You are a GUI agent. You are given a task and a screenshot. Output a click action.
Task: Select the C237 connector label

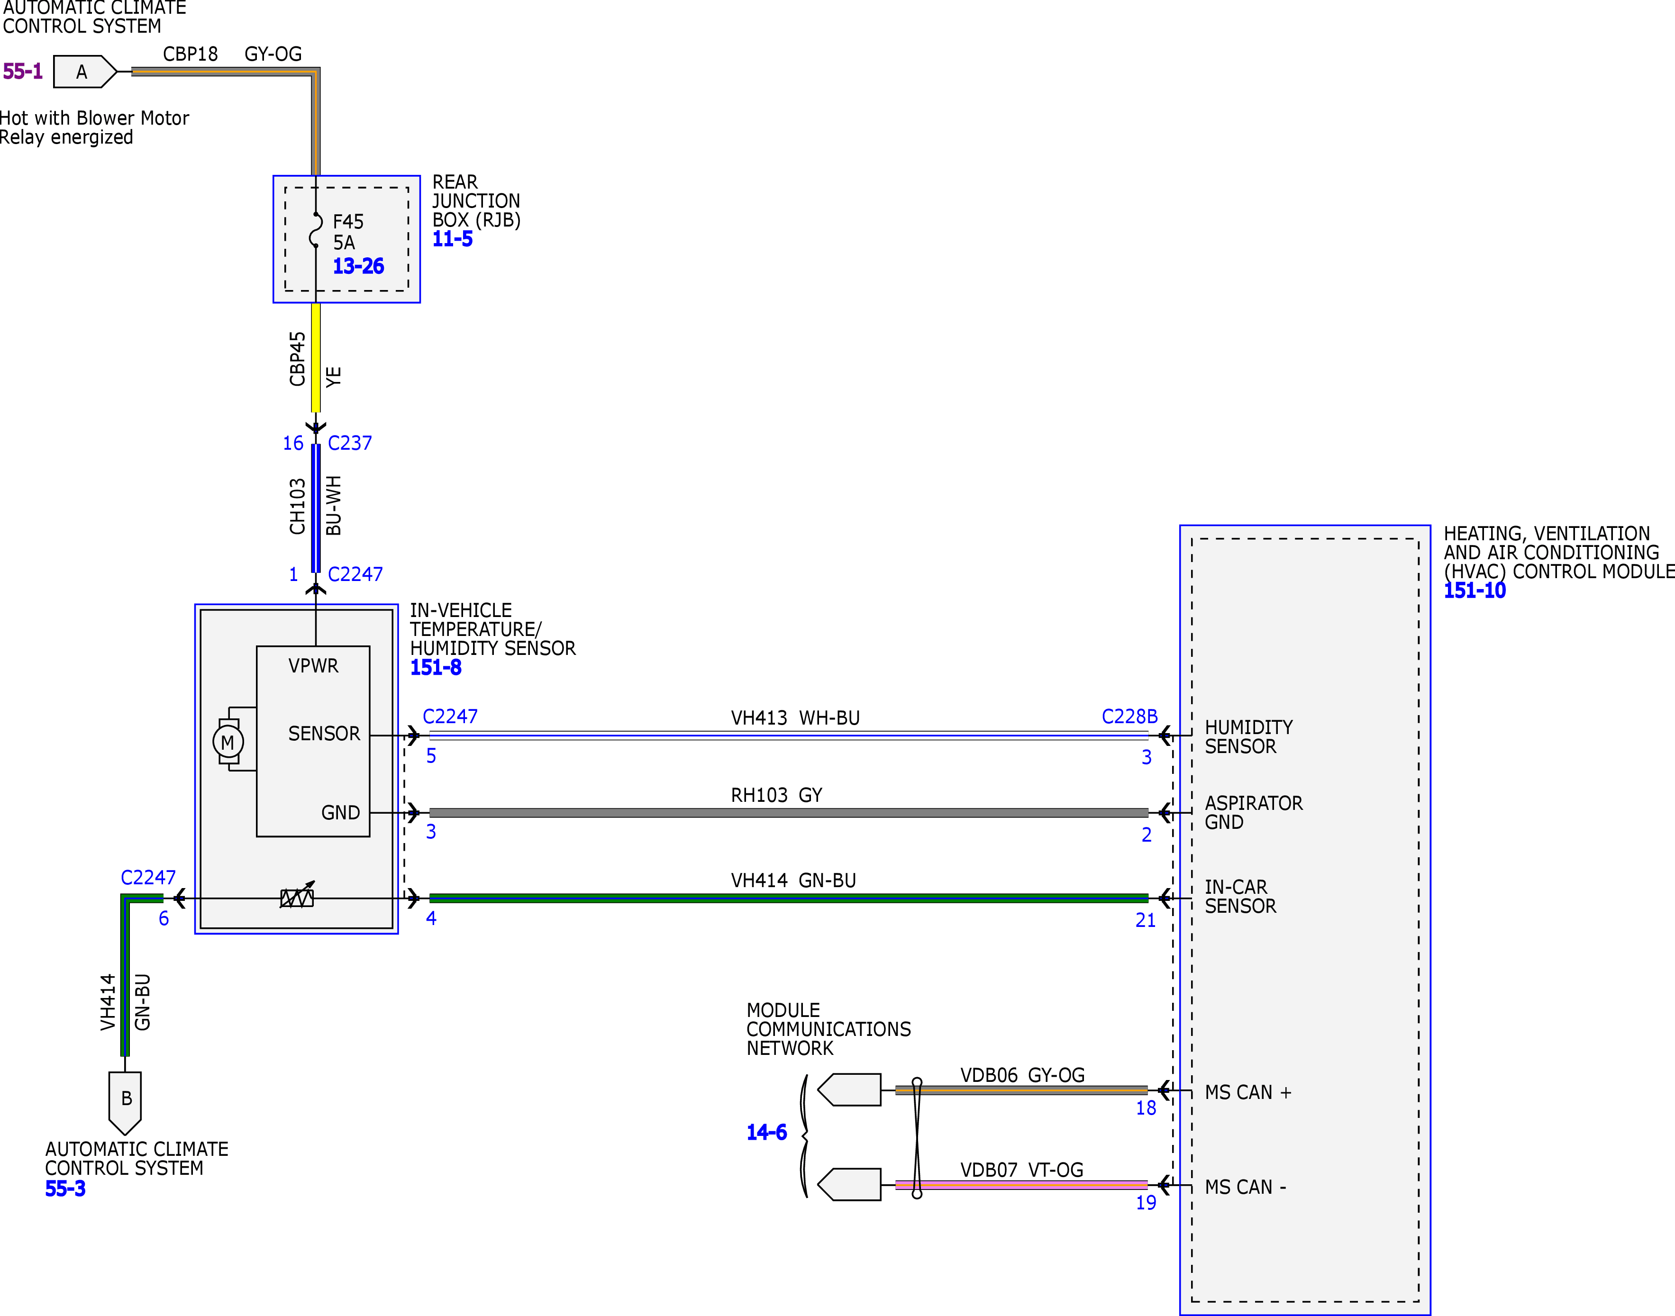(350, 443)
